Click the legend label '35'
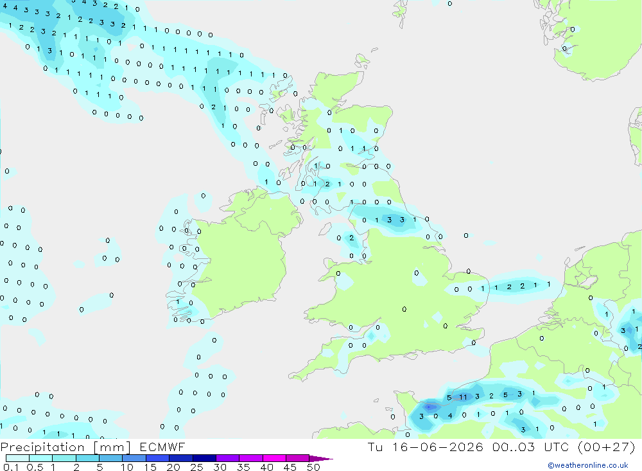 pyautogui.click(x=243, y=467)
